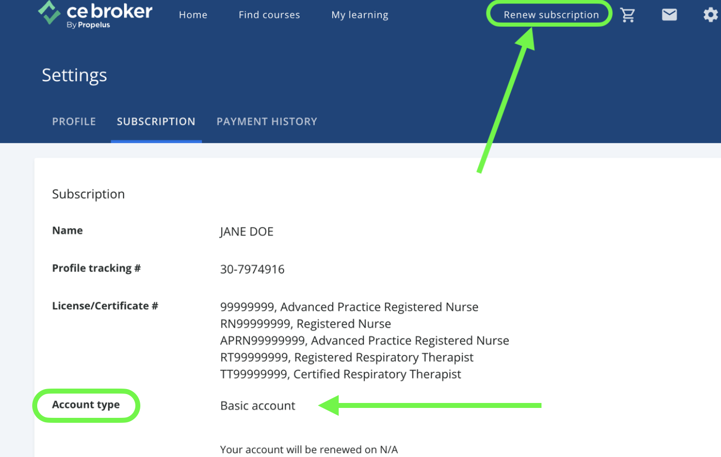Viewport: 721px width, 457px height.
Task: Click the CE Broker logo
Action: tap(95, 14)
